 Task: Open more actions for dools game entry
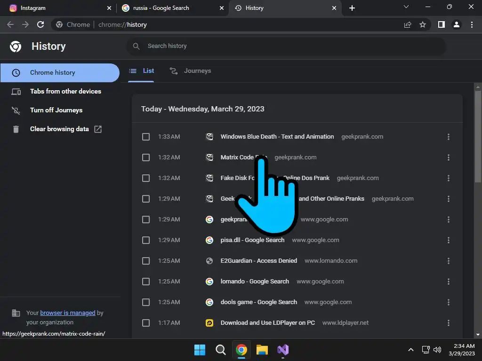[449, 302]
